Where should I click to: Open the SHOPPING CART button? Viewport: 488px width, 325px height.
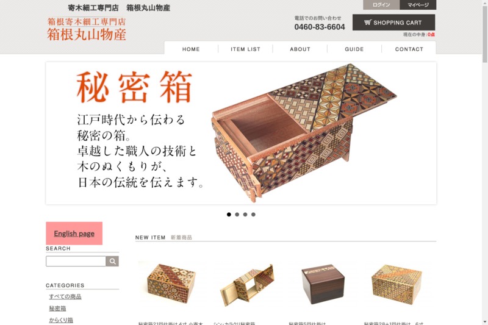click(393, 23)
